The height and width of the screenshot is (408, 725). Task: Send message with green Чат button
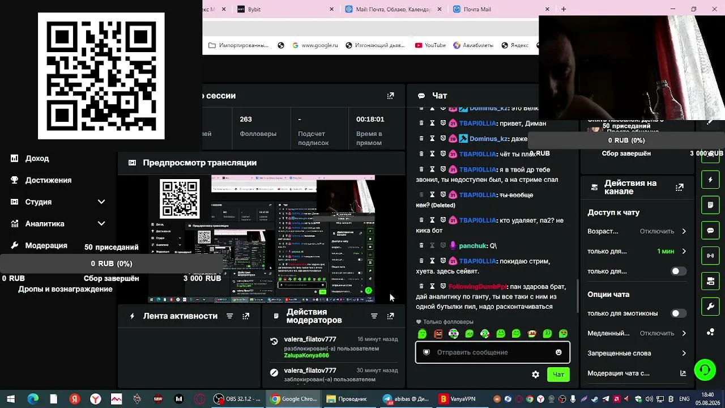pyautogui.click(x=558, y=375)
